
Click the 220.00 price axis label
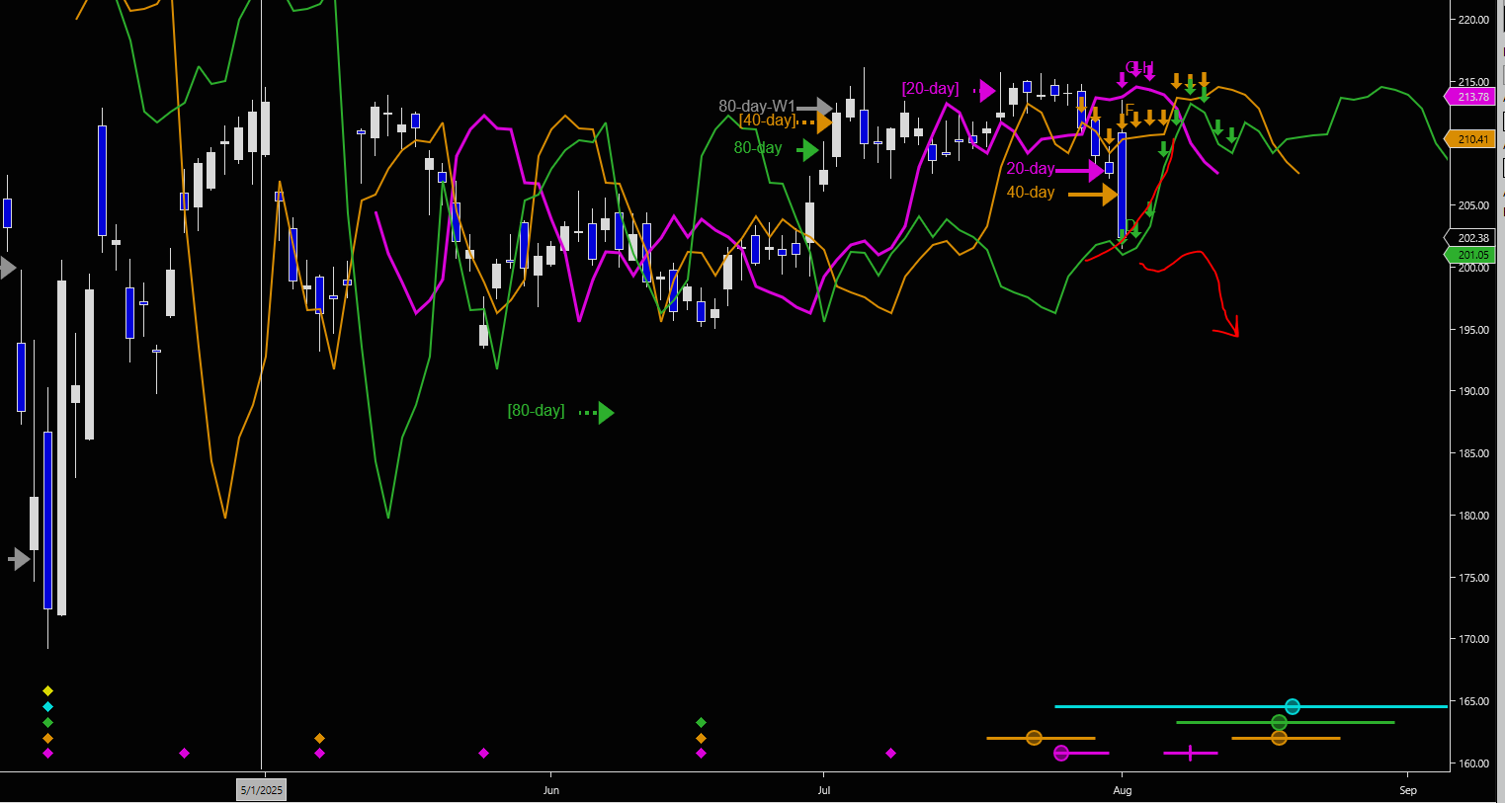coord(1473,20)
